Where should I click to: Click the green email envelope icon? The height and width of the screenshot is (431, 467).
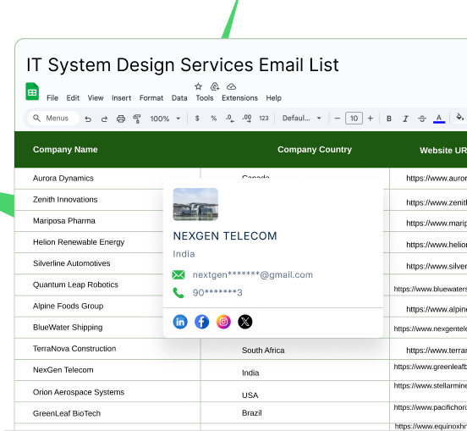point(179,275)
